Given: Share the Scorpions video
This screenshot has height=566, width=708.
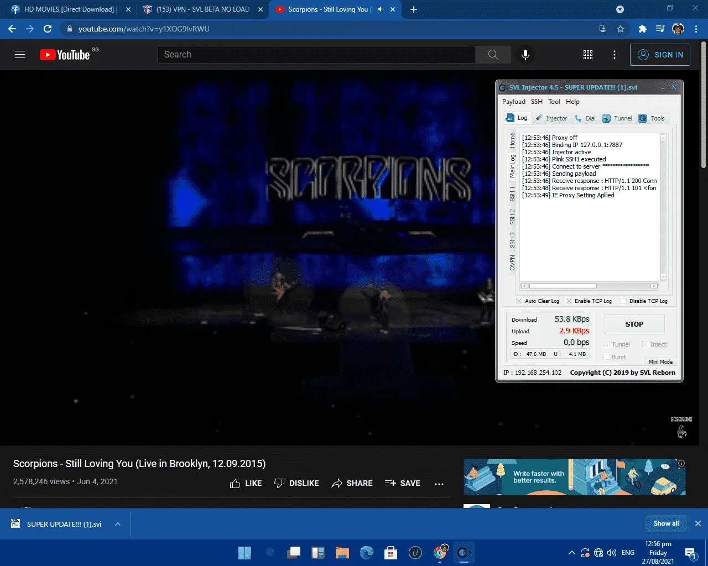Looking at the screenshot, I should (x=352, y=483).
